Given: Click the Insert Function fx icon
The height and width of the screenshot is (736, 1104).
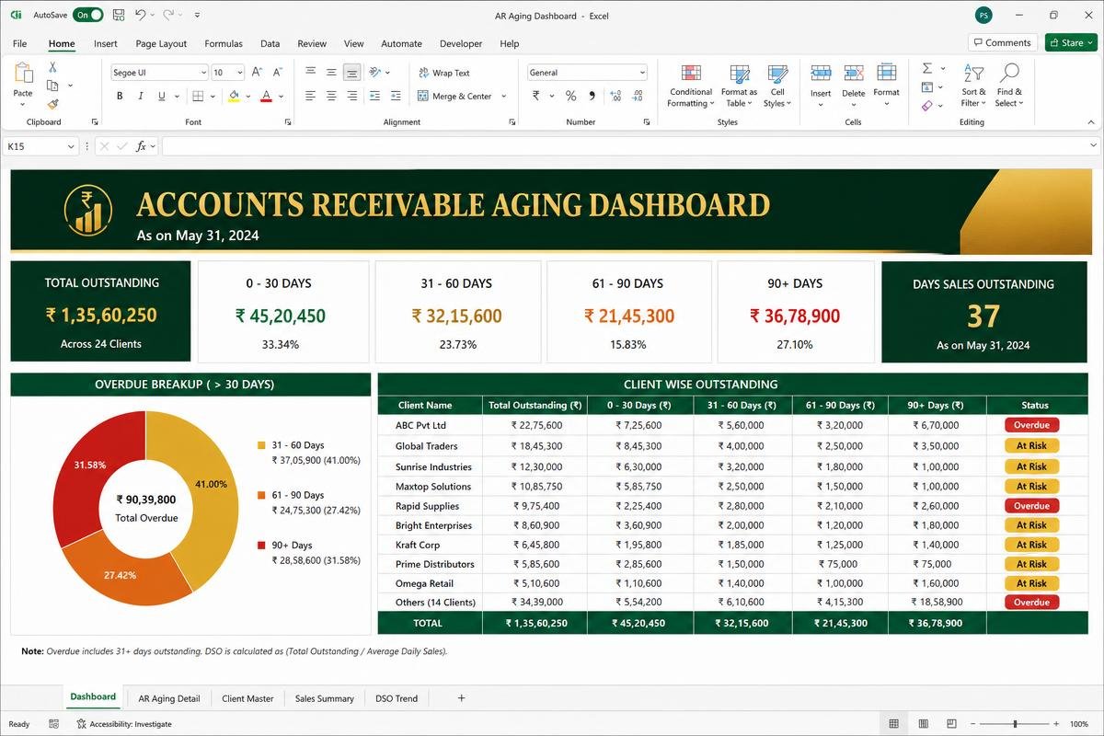Looking at the screenshot, I should pos(141,145).
